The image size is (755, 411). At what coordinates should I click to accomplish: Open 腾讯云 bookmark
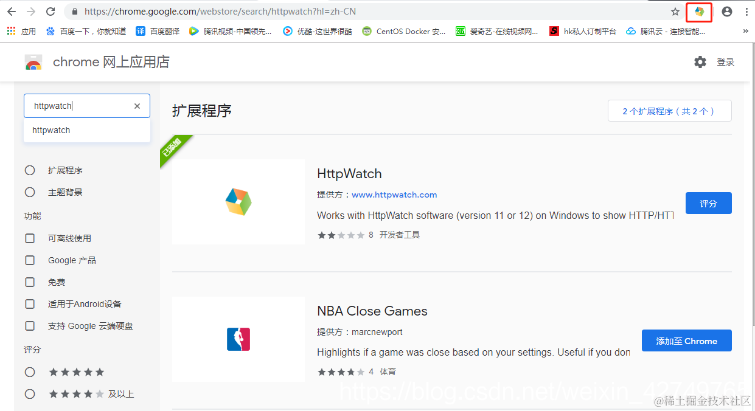tap(666, 31)
